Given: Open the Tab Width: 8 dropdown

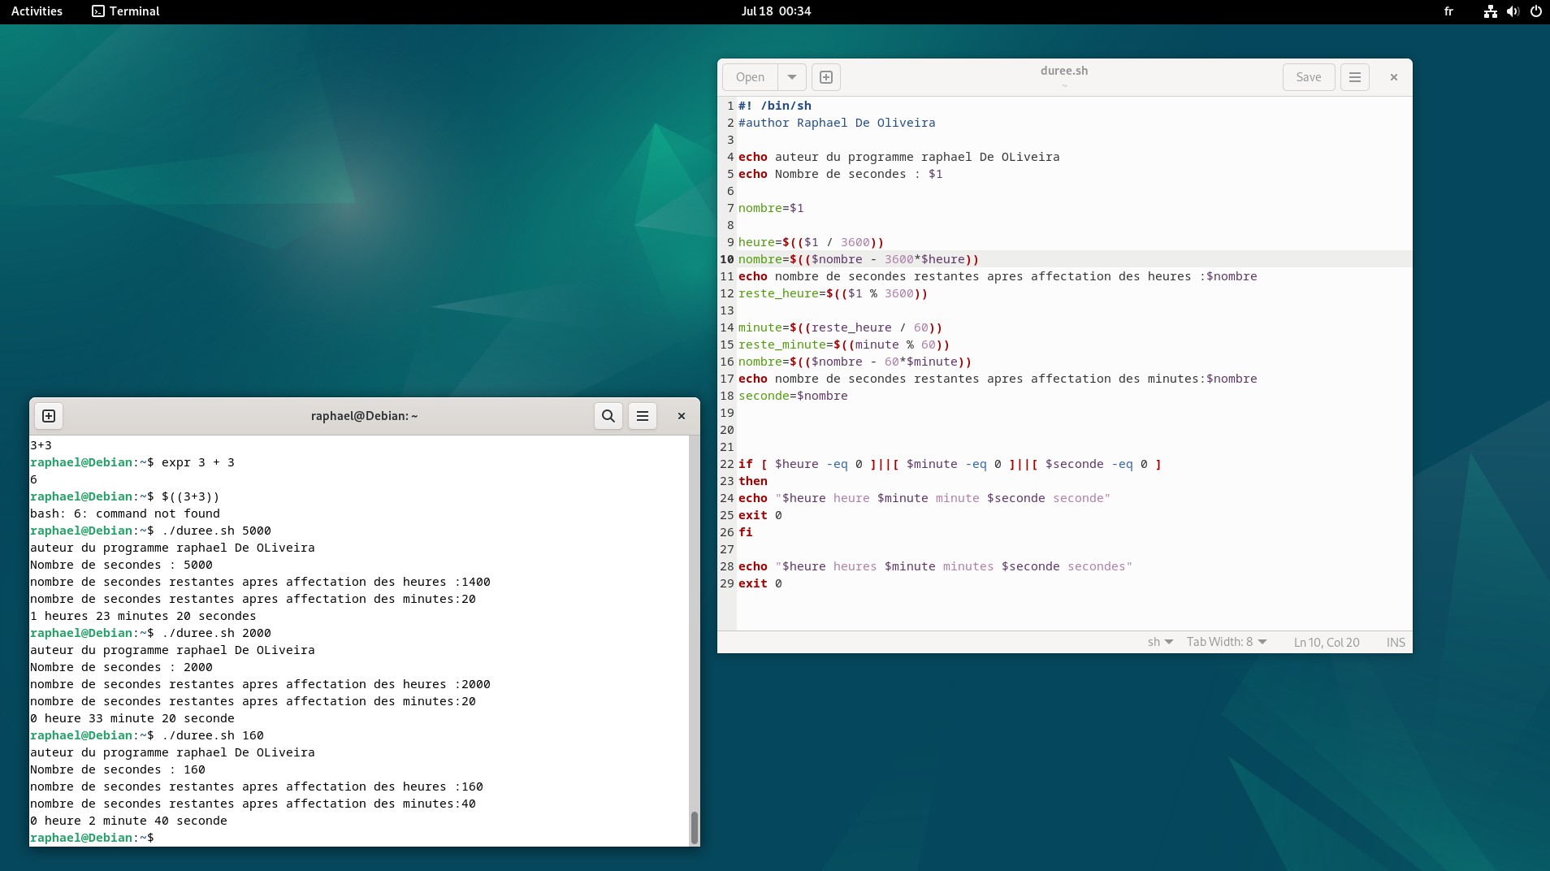Looking at the screenshot, I should point(1226,642).
